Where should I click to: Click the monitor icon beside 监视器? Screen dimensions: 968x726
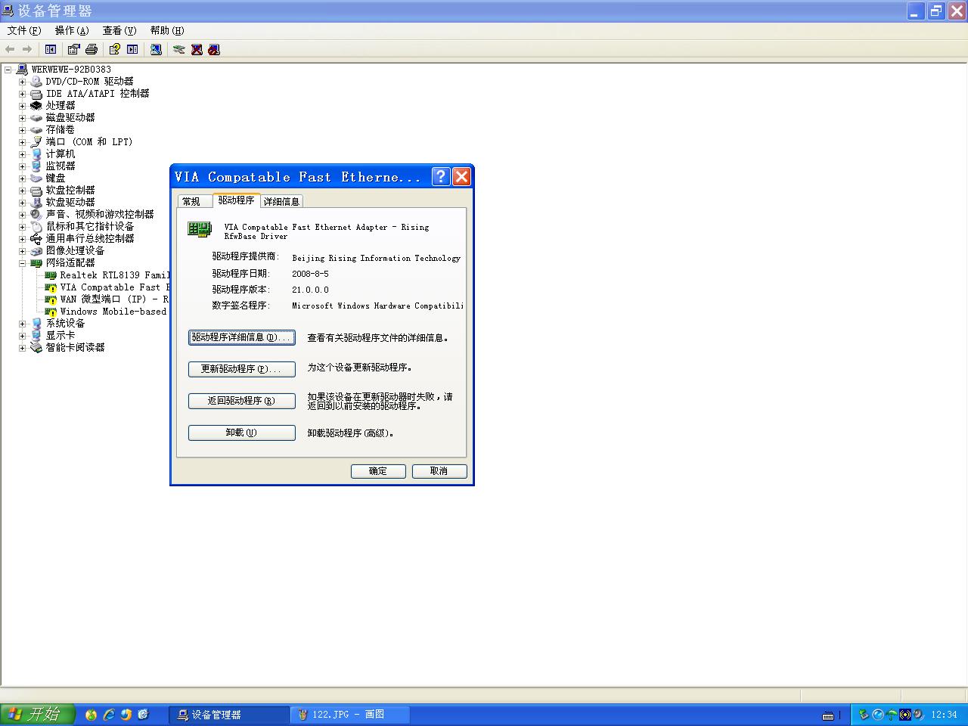[36, 166]
